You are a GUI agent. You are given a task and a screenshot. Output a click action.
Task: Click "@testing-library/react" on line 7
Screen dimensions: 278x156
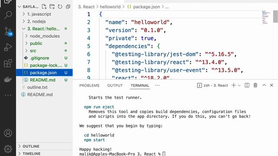pyautogui.click(x=150, y=62)
